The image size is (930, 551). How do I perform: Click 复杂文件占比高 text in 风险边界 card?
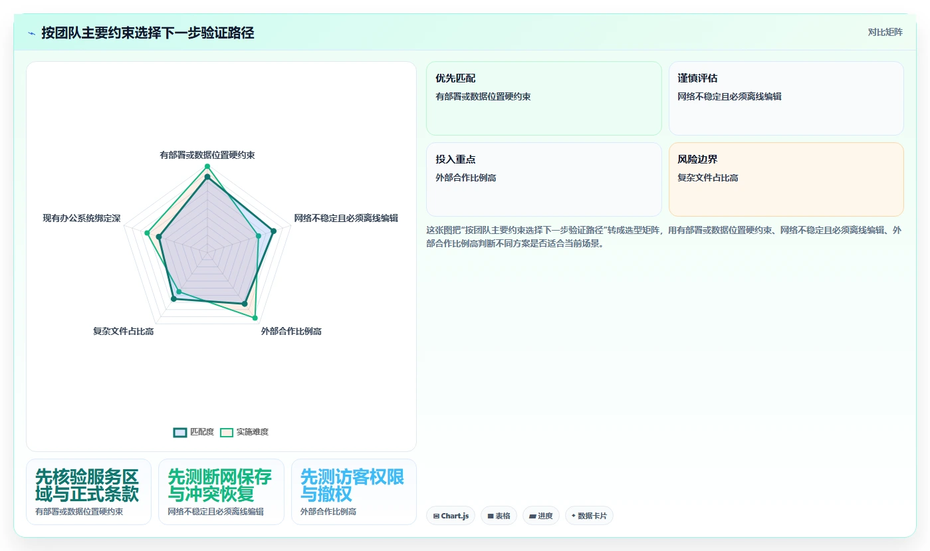click(x=708, y=177)
